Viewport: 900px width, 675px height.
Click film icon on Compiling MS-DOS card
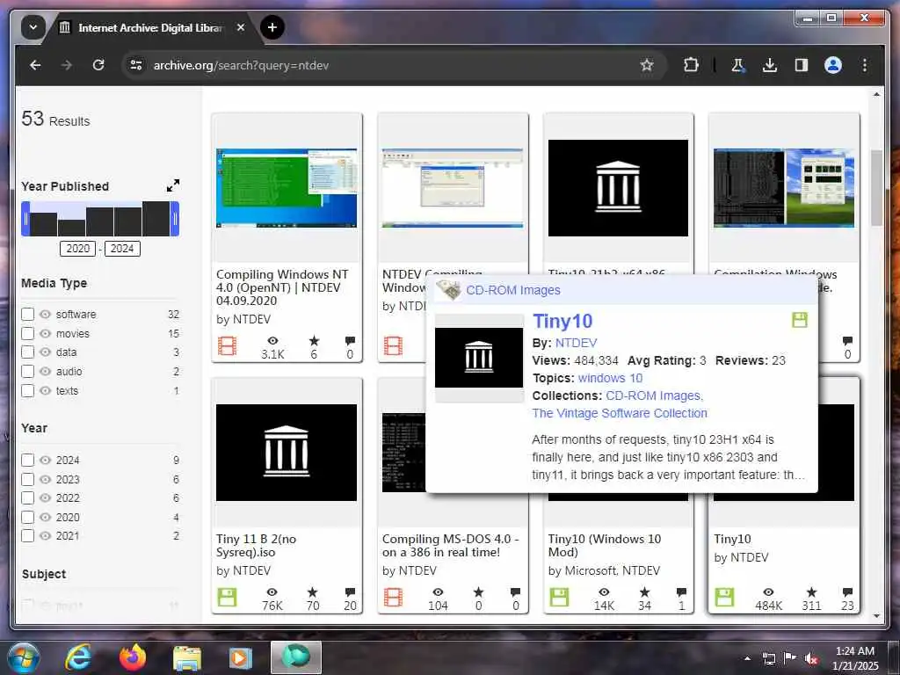[x=393, y=597]
